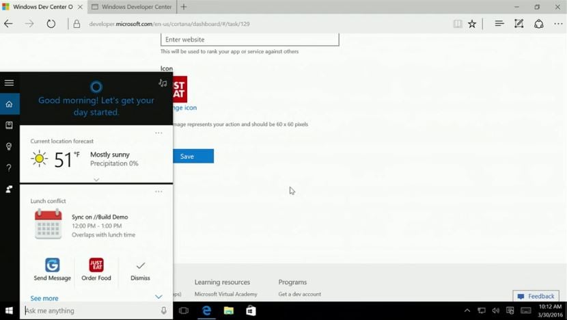Toggle Reading view icon
Image resolution: width=567 pixels, height=320 pixels.
click(458, 24)
